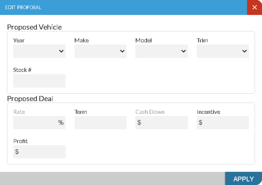262x185 pixels.
Task: Click the percent symbol in Rate field
Action: [61, 123]
